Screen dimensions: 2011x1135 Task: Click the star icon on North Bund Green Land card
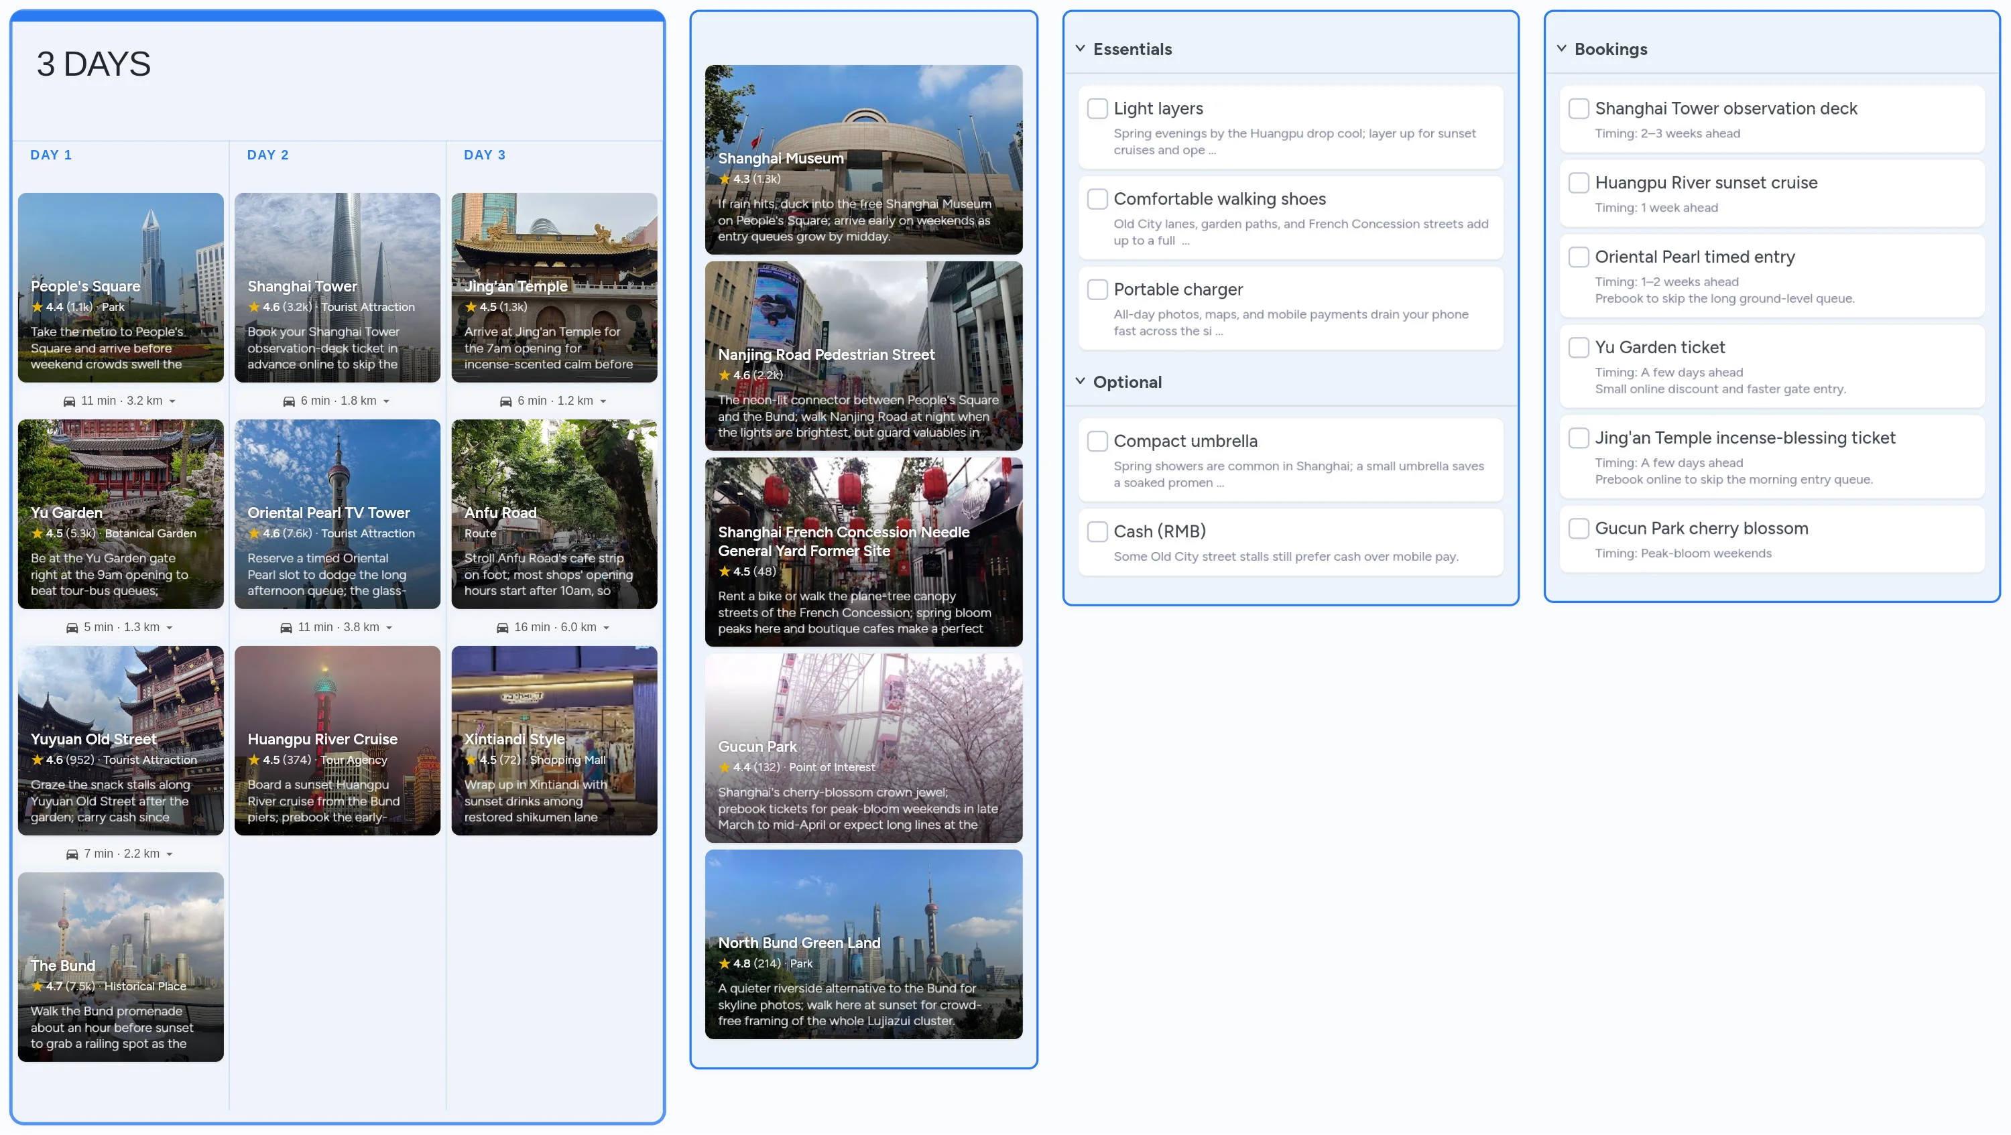725,963
